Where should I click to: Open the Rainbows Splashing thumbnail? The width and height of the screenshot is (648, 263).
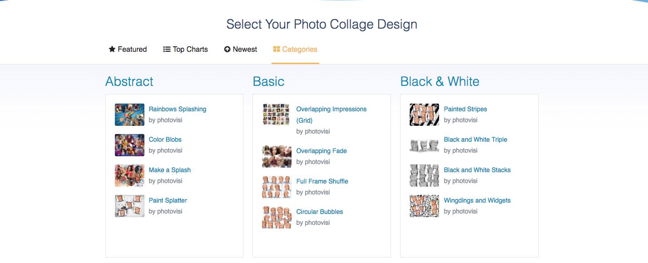[x=129, y=114]
